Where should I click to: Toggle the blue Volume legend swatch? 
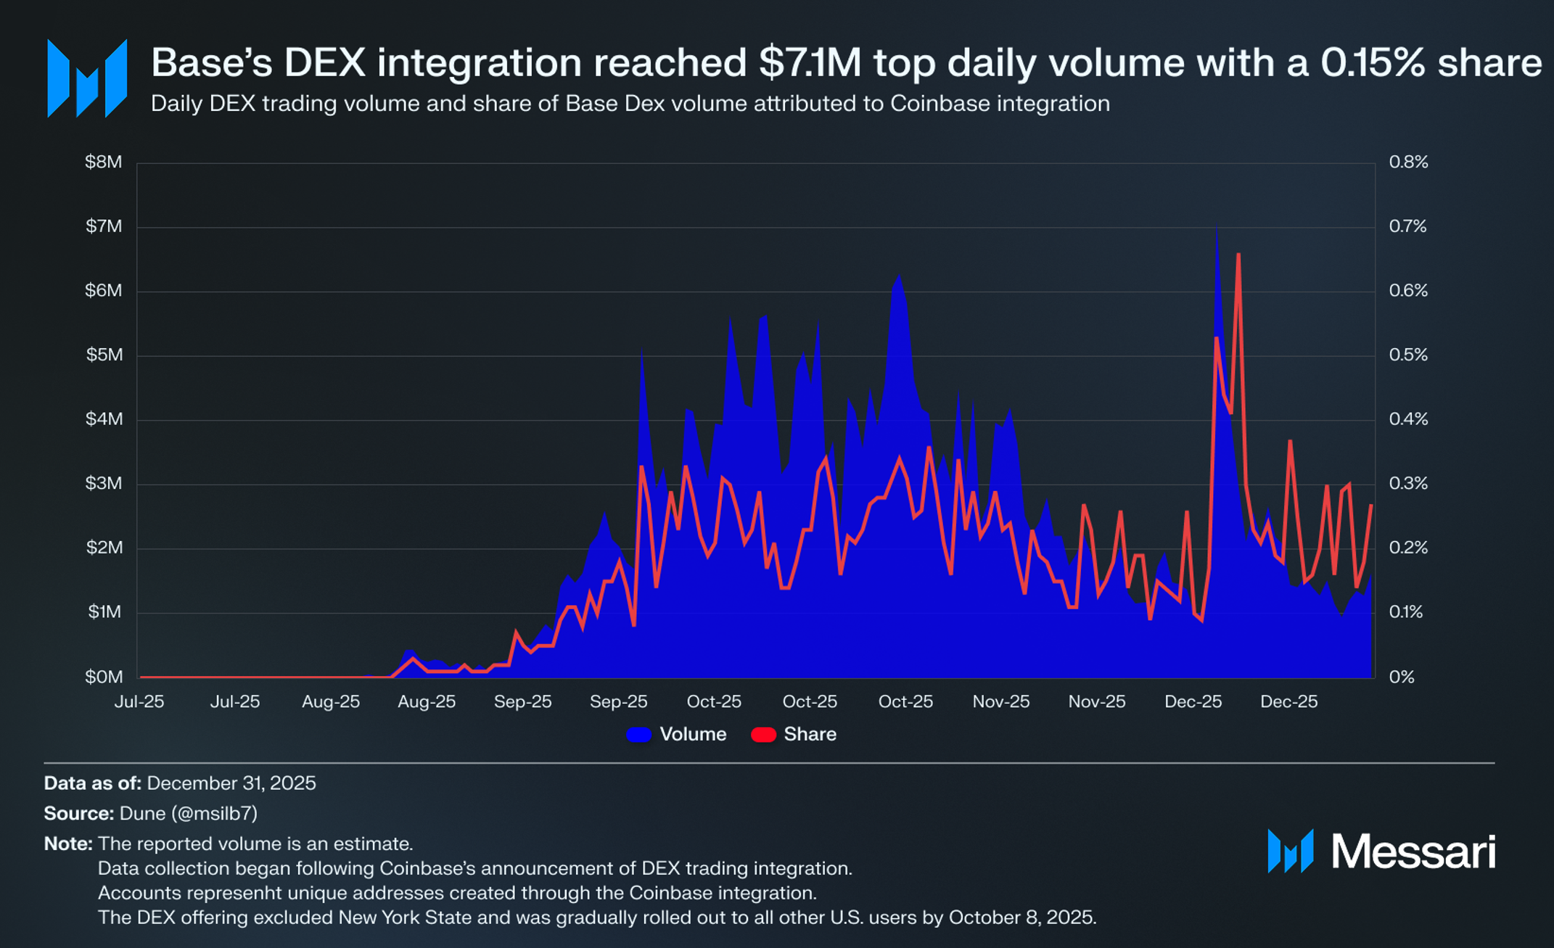point(638,735)
